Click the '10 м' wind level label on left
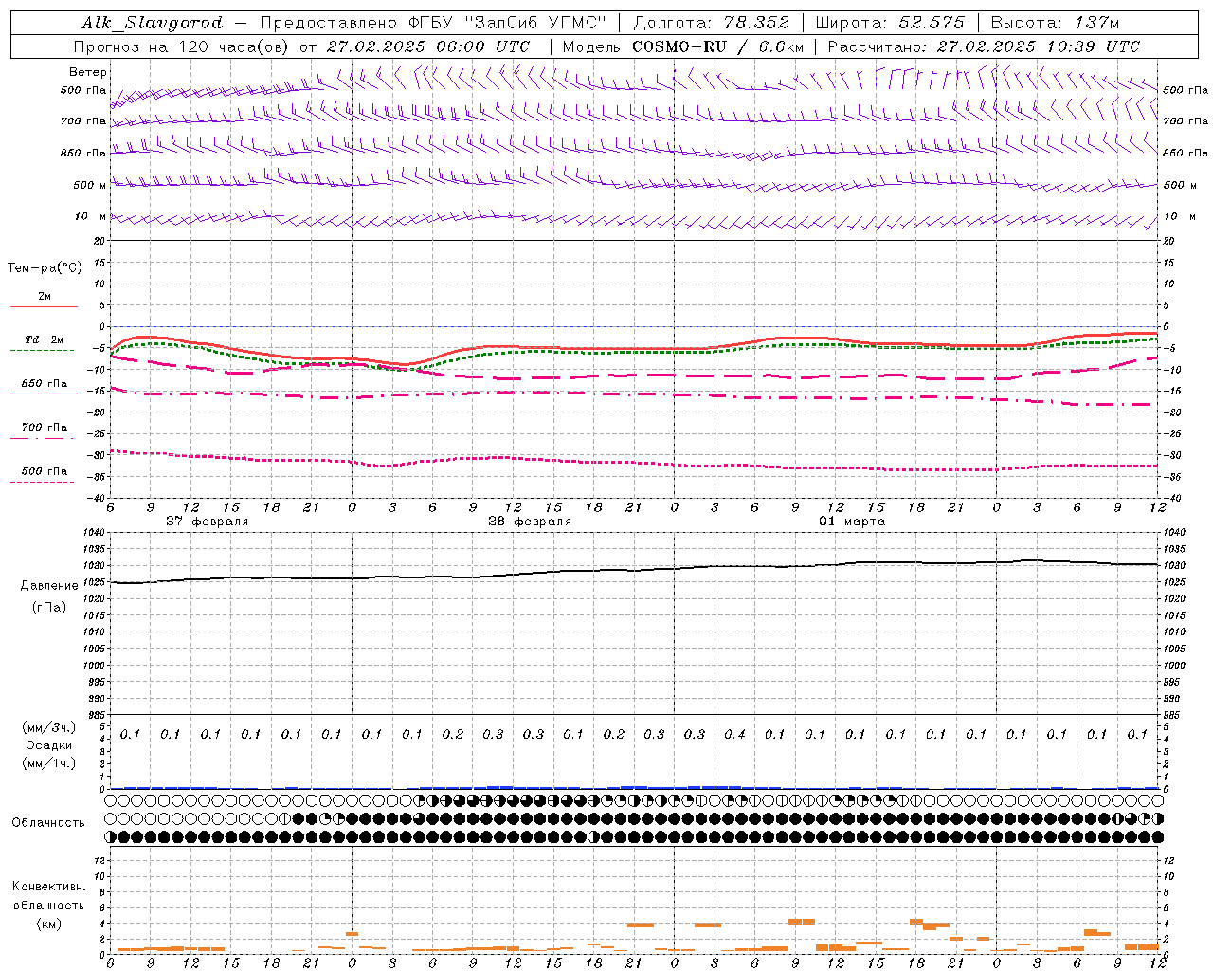Image resolution: width=1213 pixels, height=971 pixels. (x=92, y=216)
